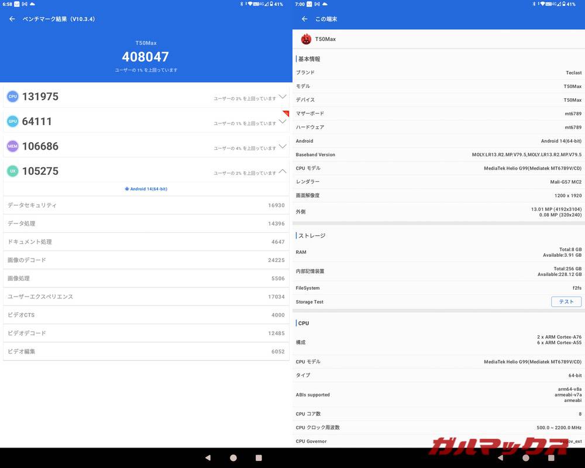Image resolution: width=585 pixels, height=468 pixels.
Task: Tap the back arrow on the この端末 screen
Action: [x=304, y=19]
